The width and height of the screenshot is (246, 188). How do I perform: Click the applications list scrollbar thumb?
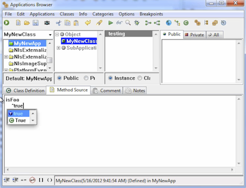(50, 60)
